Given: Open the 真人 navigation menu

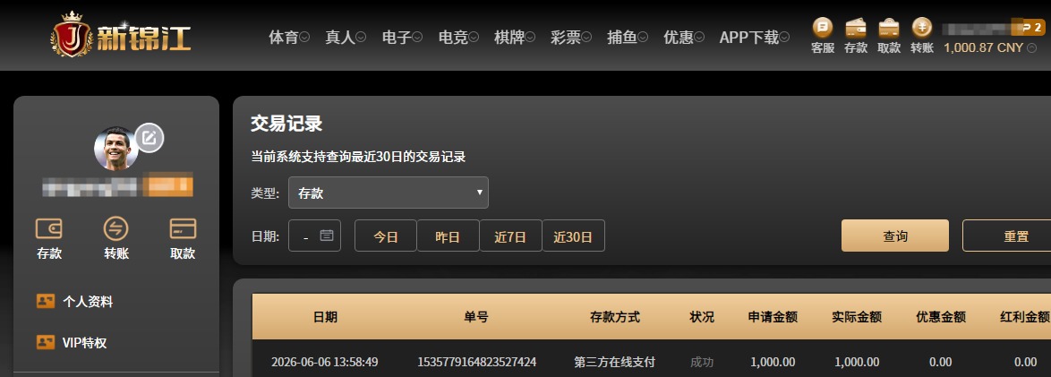Looking at the screenshot, I should point(340,38).
